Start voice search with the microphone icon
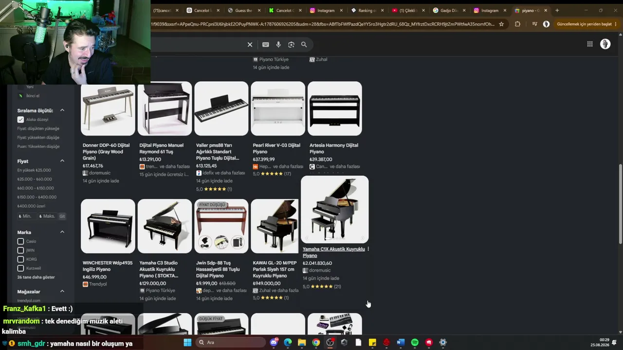Image resolution: width=623 pixels, height=350 pixels. (x=278, y=45)
